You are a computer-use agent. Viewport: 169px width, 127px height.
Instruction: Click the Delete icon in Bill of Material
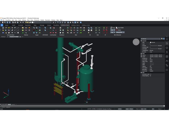point(117,30)
